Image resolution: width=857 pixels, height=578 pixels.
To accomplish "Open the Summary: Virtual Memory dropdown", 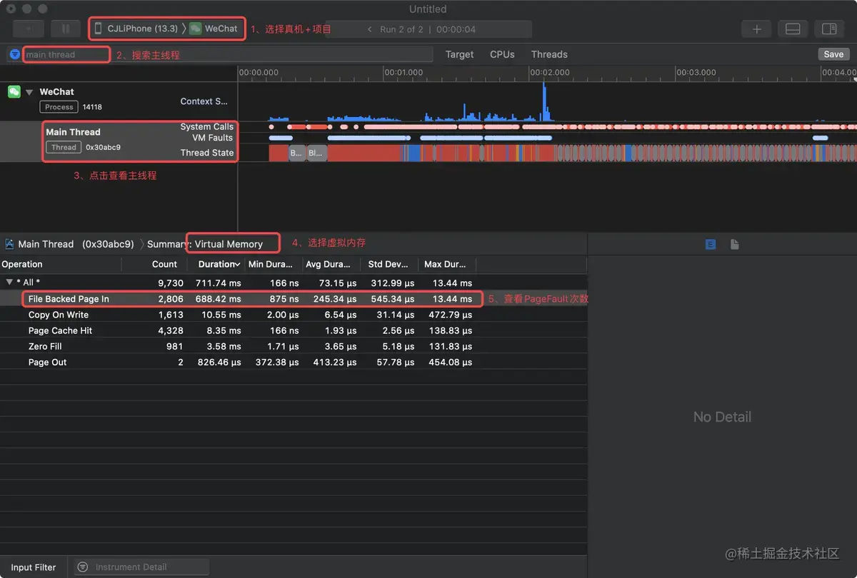I will (x=205, y=244).
